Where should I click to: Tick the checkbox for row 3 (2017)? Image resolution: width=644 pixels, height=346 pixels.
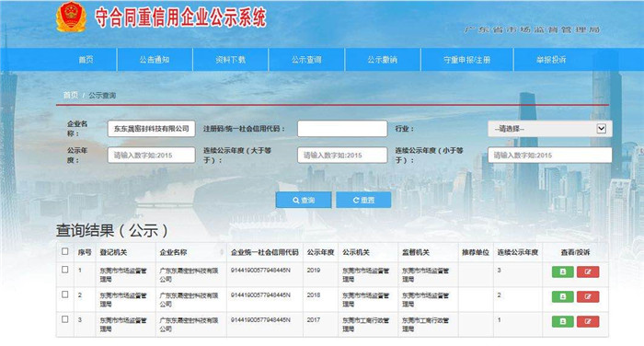[65, 319]
